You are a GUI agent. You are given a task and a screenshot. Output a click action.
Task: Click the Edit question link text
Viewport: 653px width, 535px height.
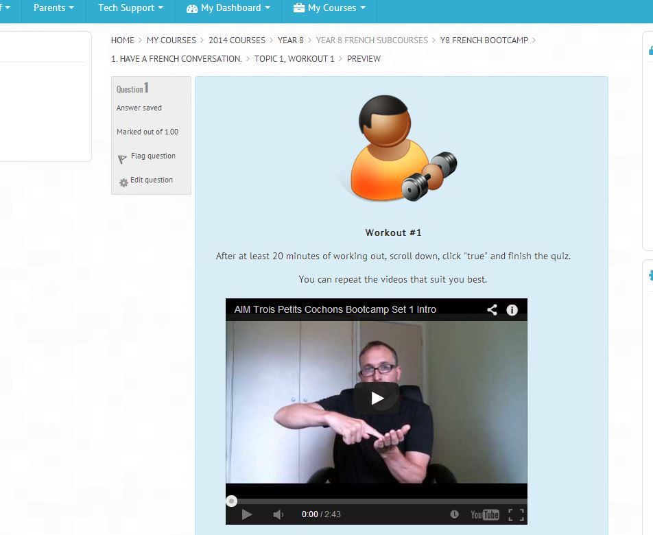coord(152,180)
